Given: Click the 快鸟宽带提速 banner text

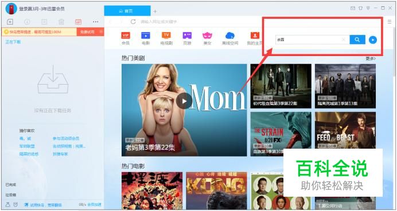Looking at the screenshot, I should point(35,32).
